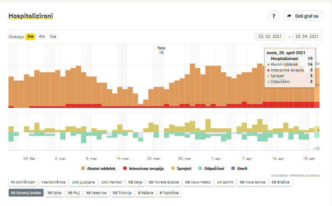Select the SB Slovenj Gradec hospital
This screenshot has width=332, height=206.
click(25, 192)
